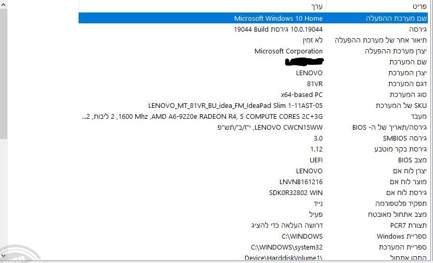
Task: Select the יצרן המערכת row label
Action: [407, 73]
